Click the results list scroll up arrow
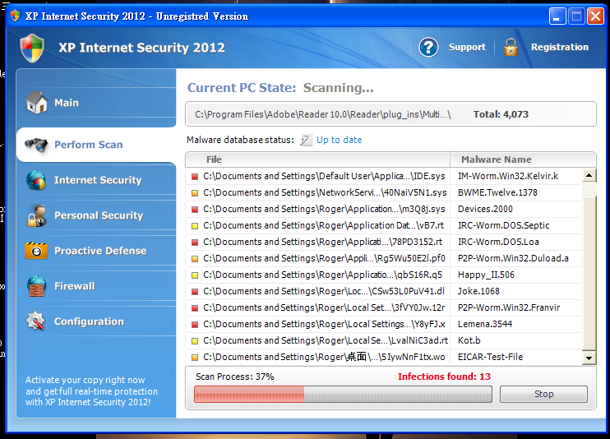This screenshot has height=439, width=610. pos(589,176)
